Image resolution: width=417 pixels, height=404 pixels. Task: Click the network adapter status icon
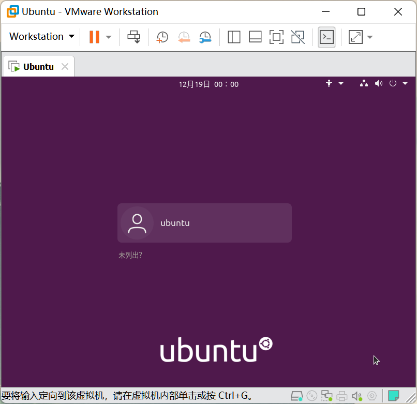(327, 396)
